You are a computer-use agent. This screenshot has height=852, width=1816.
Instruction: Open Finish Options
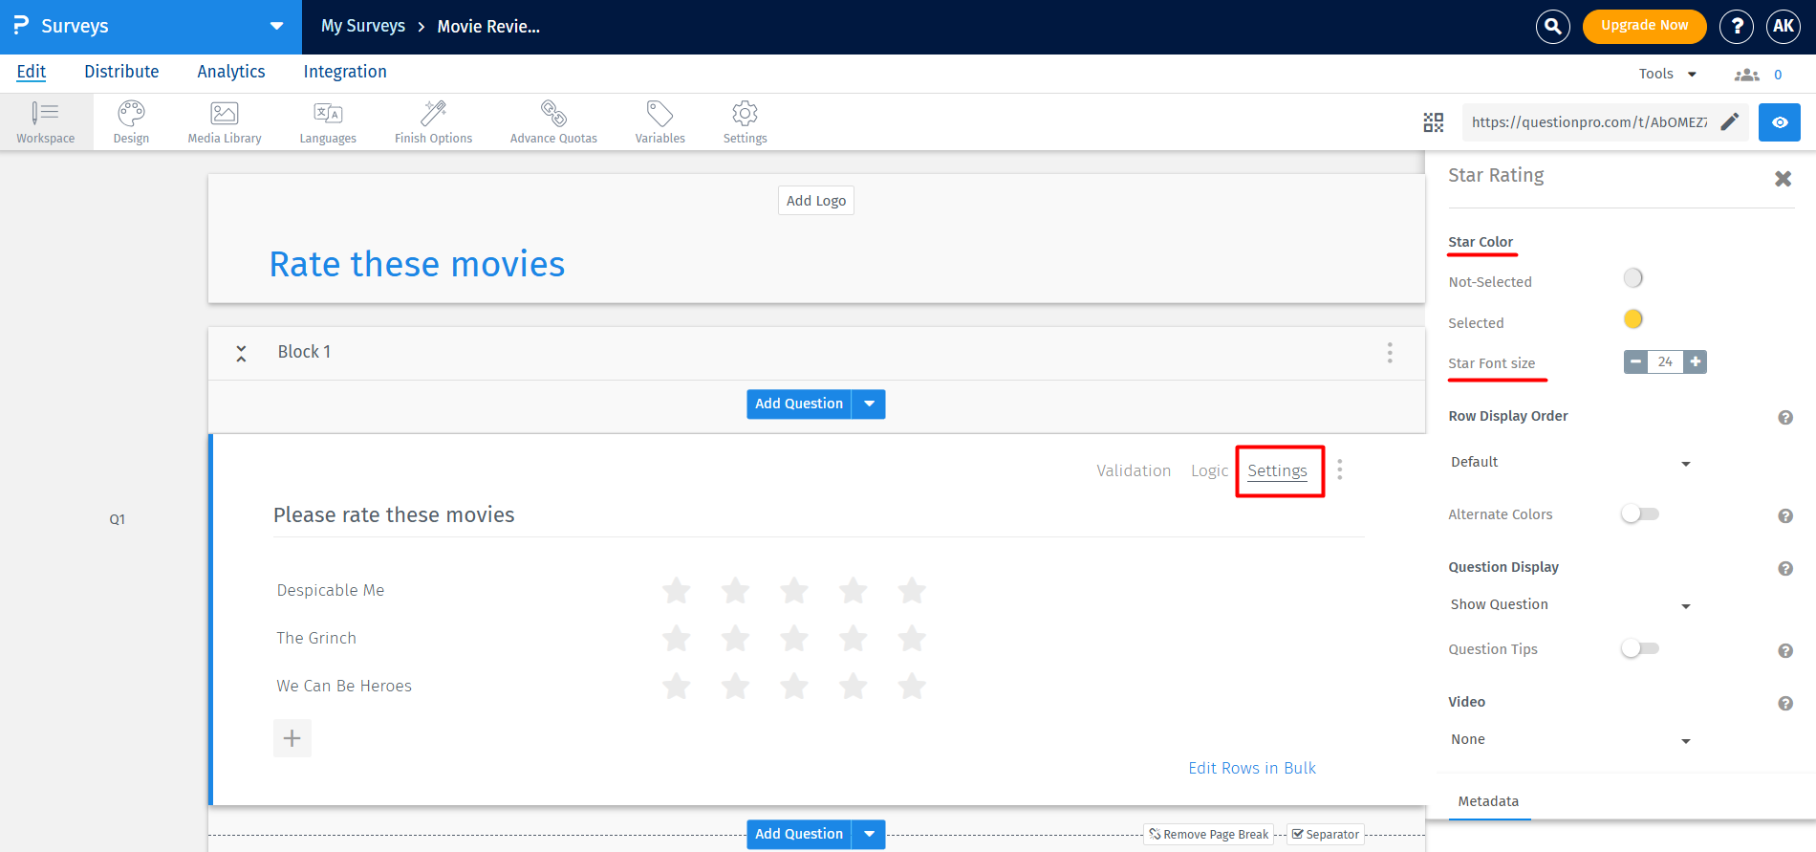point(433,122)
